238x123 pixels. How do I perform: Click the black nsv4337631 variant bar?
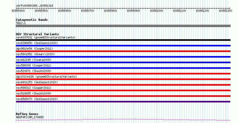(123, 40)
